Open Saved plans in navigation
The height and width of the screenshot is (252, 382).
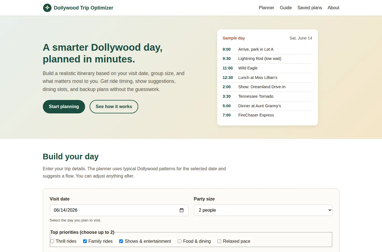click(310, 8)
